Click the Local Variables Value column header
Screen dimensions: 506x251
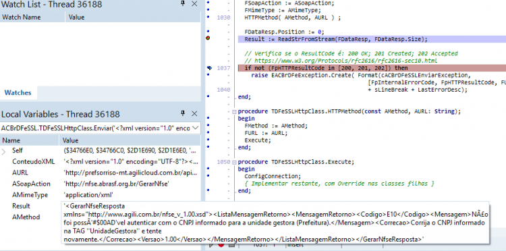click(130, 140)
